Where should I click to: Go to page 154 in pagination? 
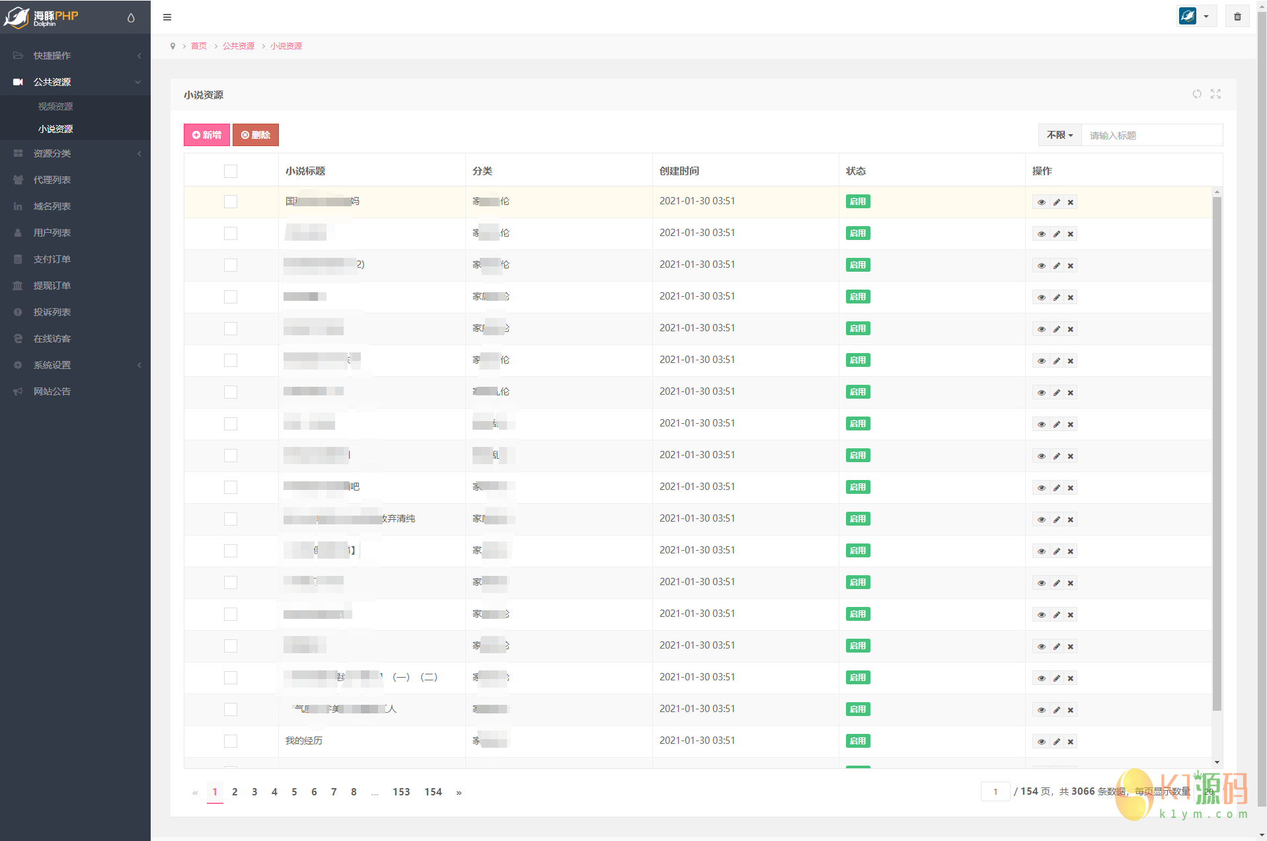(433, 792)
